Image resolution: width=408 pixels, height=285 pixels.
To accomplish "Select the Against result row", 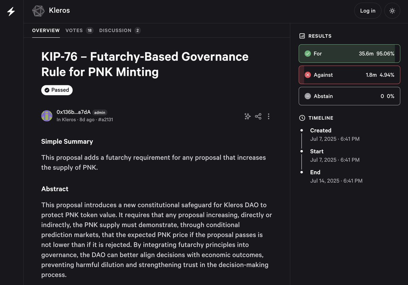I will point(349,75).
